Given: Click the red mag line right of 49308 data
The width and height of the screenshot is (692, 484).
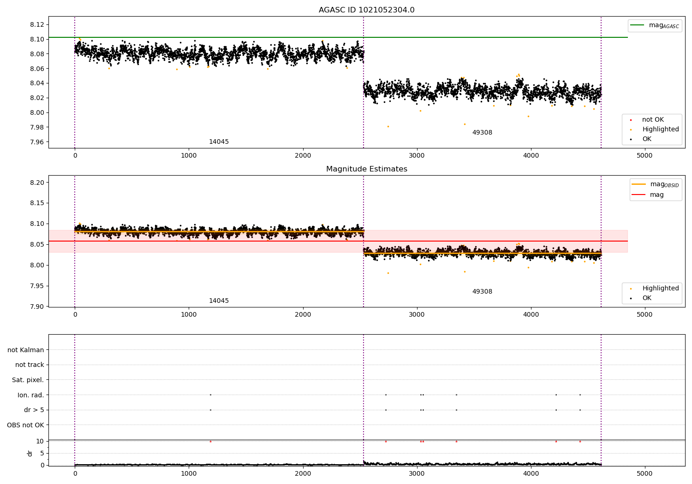Looking at the screenshot, I should 614,241.
